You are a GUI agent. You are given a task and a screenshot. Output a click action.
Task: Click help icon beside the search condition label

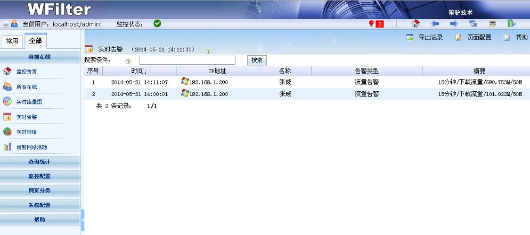coord(128,61)
